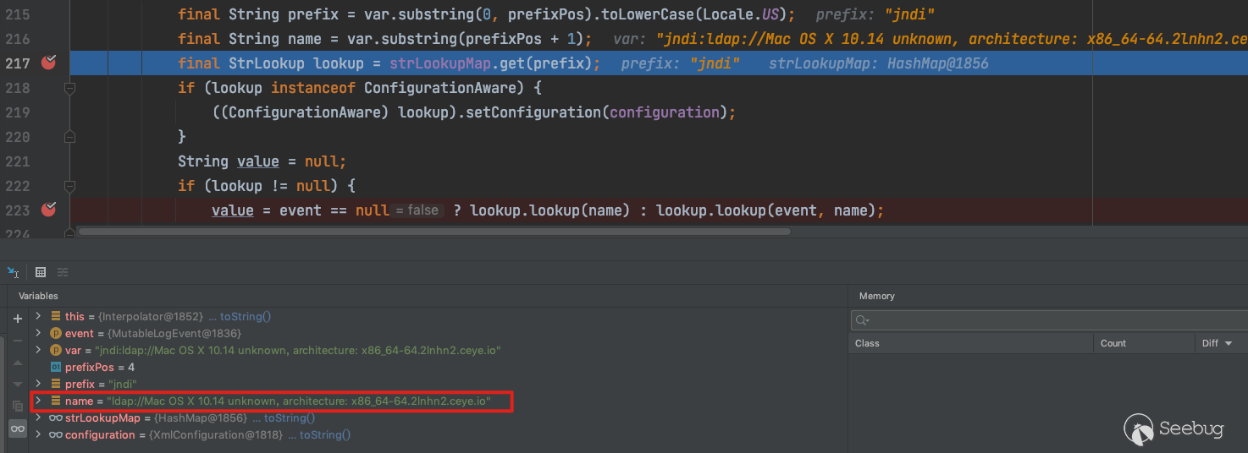1248x453 pixels.
Task: Click the Run to Cursor icon
Action: click(14, 271)
